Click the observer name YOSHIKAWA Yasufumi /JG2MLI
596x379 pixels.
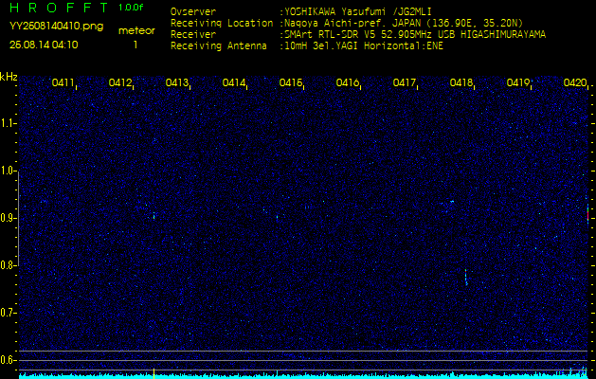pyautogui.click(x=357, y=11)
